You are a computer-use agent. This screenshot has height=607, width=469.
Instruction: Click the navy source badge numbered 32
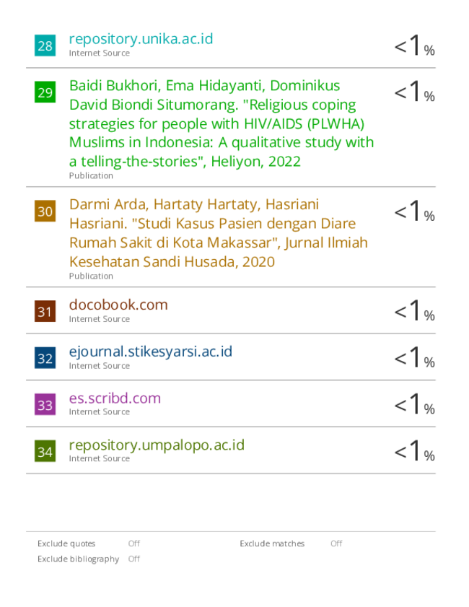pos(45,358)
